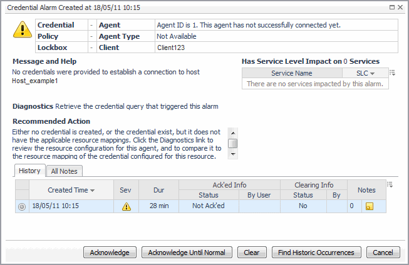Click 'There are no services impacted' message
409x265 pixels.
coord(315,84)
